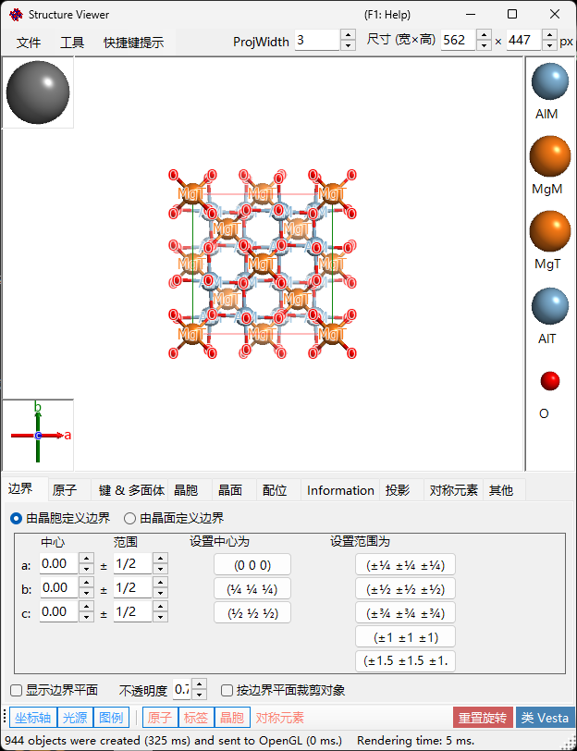Increase the c range value with up arrow
The width and height of the screenshot is (577, 751).
[x=160, y=607]
